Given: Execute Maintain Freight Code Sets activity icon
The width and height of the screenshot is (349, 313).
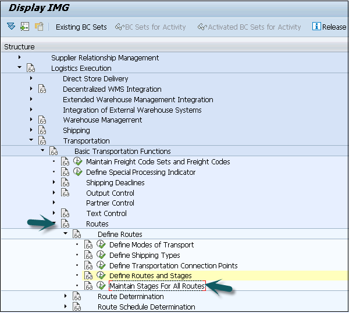Looking at the screenshot, I should point(77,162).
